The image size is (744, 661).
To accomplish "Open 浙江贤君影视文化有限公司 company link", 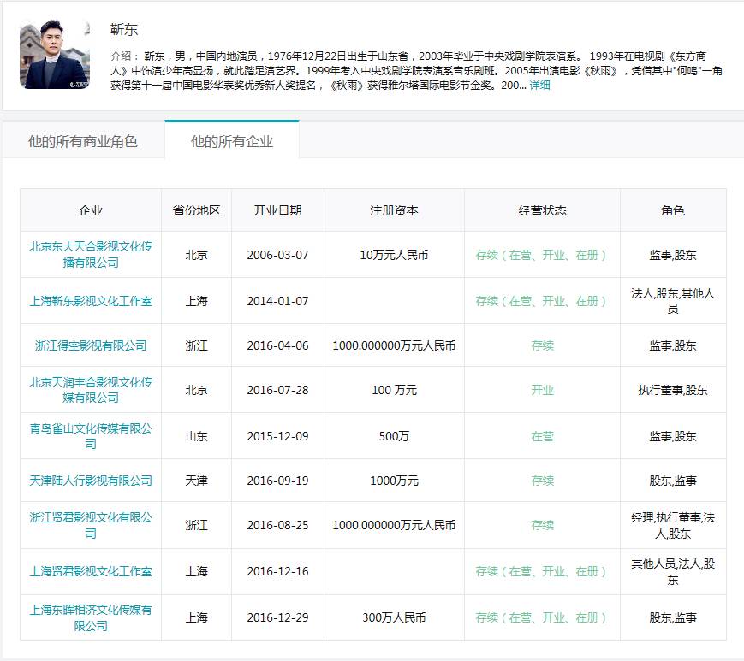I will [91, 525].
